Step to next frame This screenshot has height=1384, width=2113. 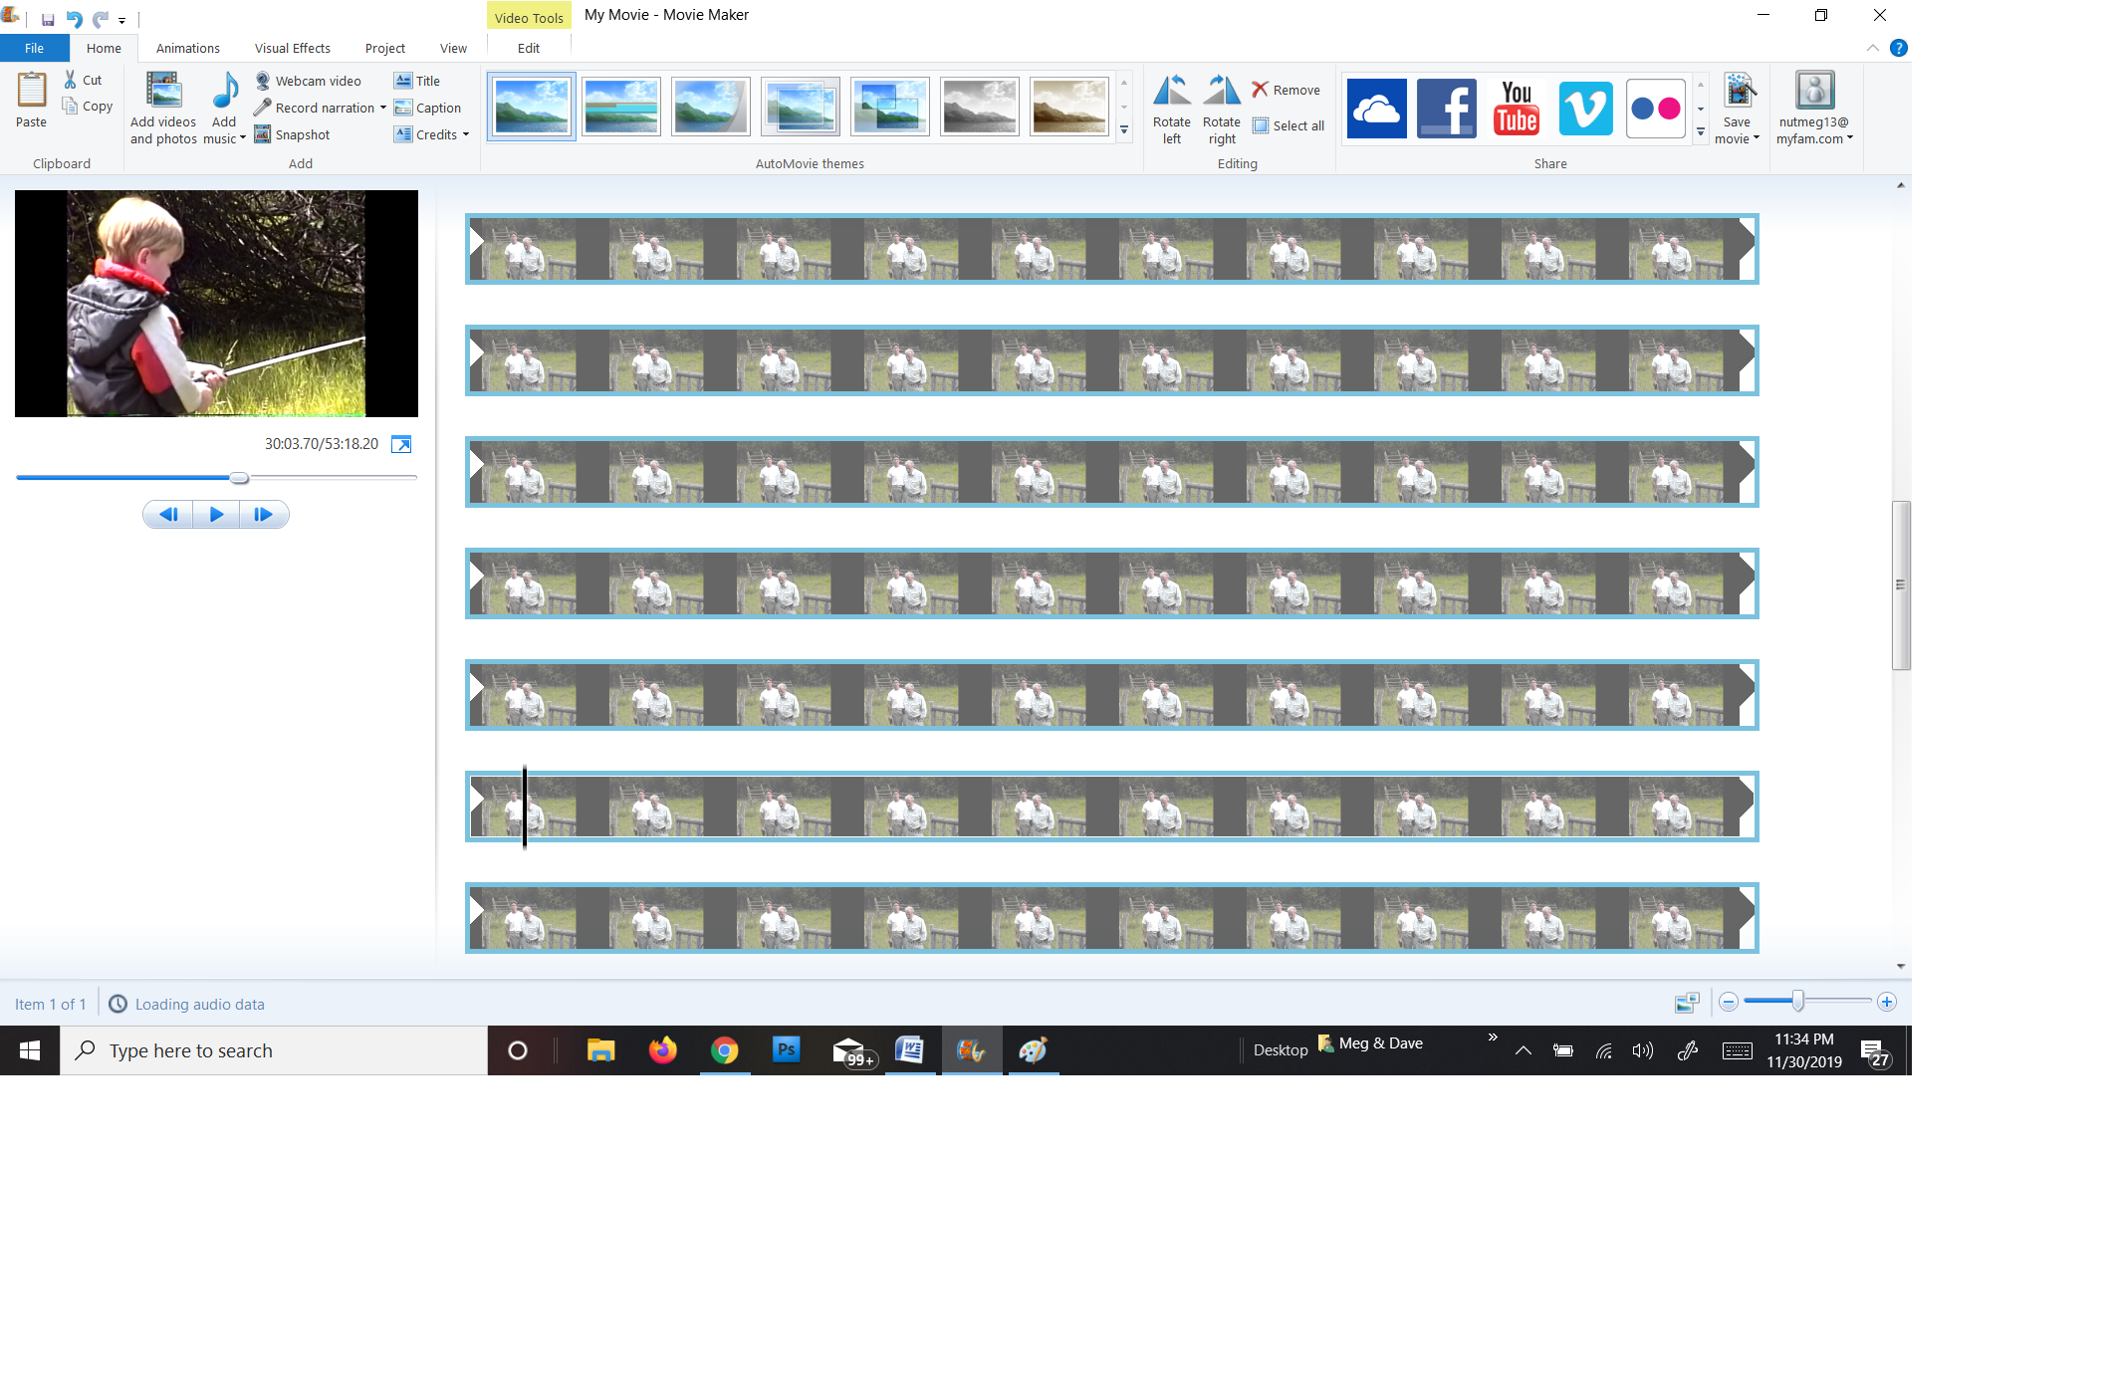(264, 515)
